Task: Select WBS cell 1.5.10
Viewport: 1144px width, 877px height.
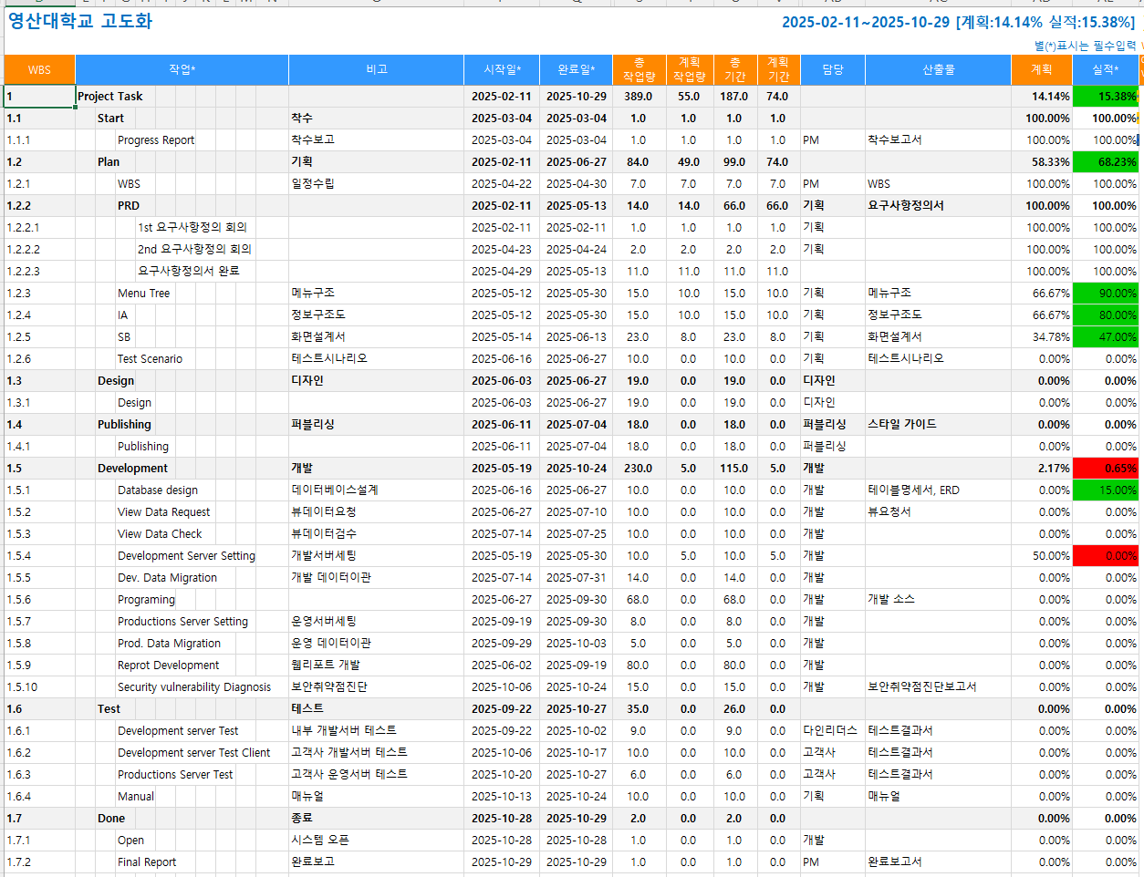Action: coord(23,687)
